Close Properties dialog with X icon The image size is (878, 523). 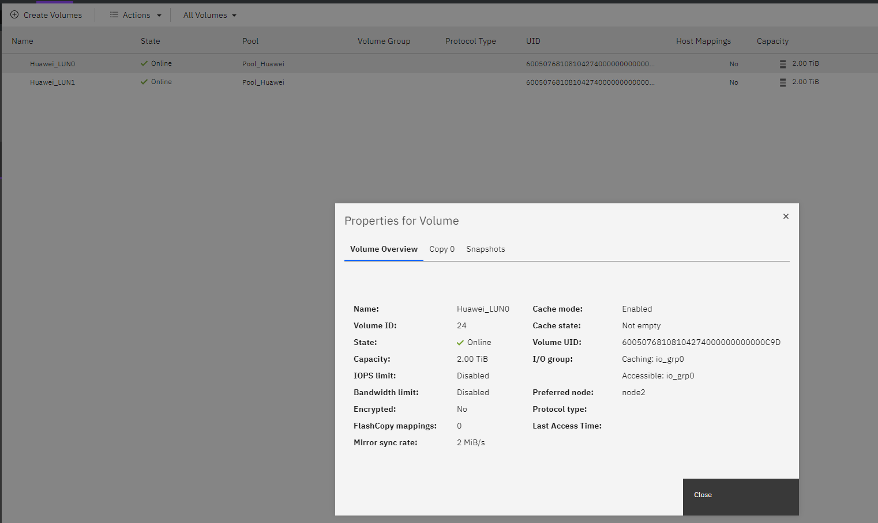coord(786,217)
